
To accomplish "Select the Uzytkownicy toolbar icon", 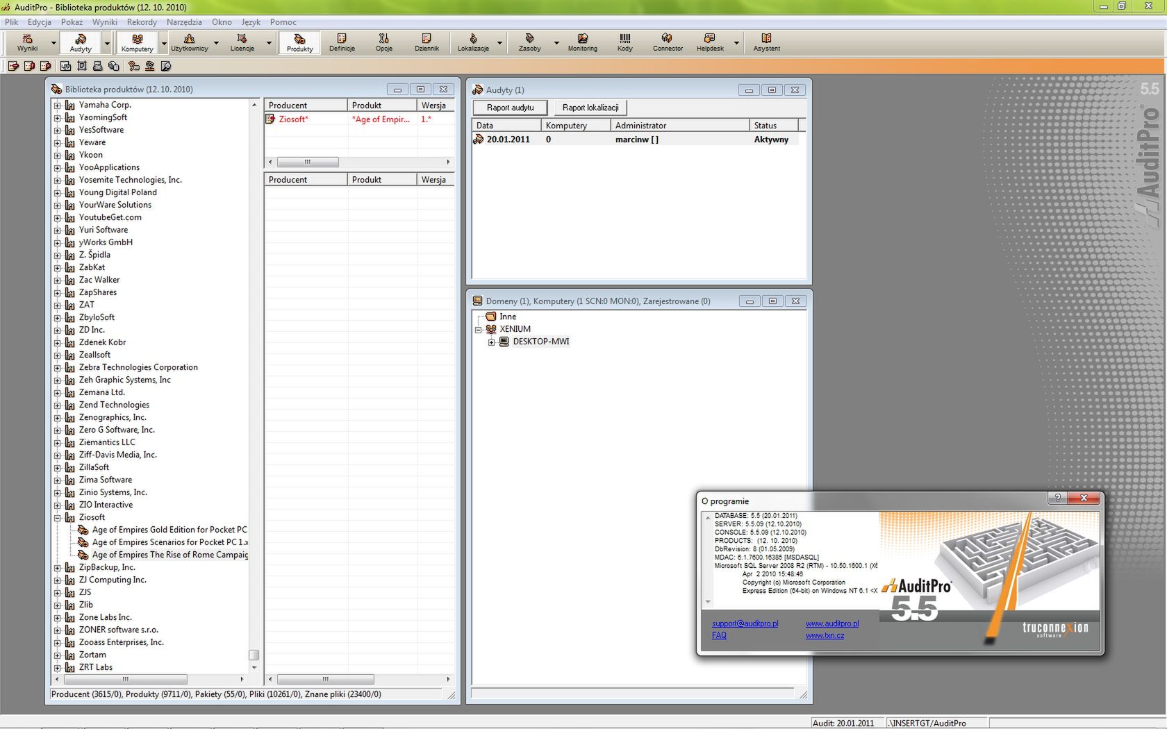I will pyautogui.click(x=189, y=42).
